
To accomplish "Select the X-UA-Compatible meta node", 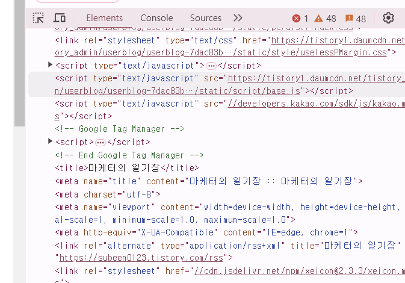I will (206, 232).
